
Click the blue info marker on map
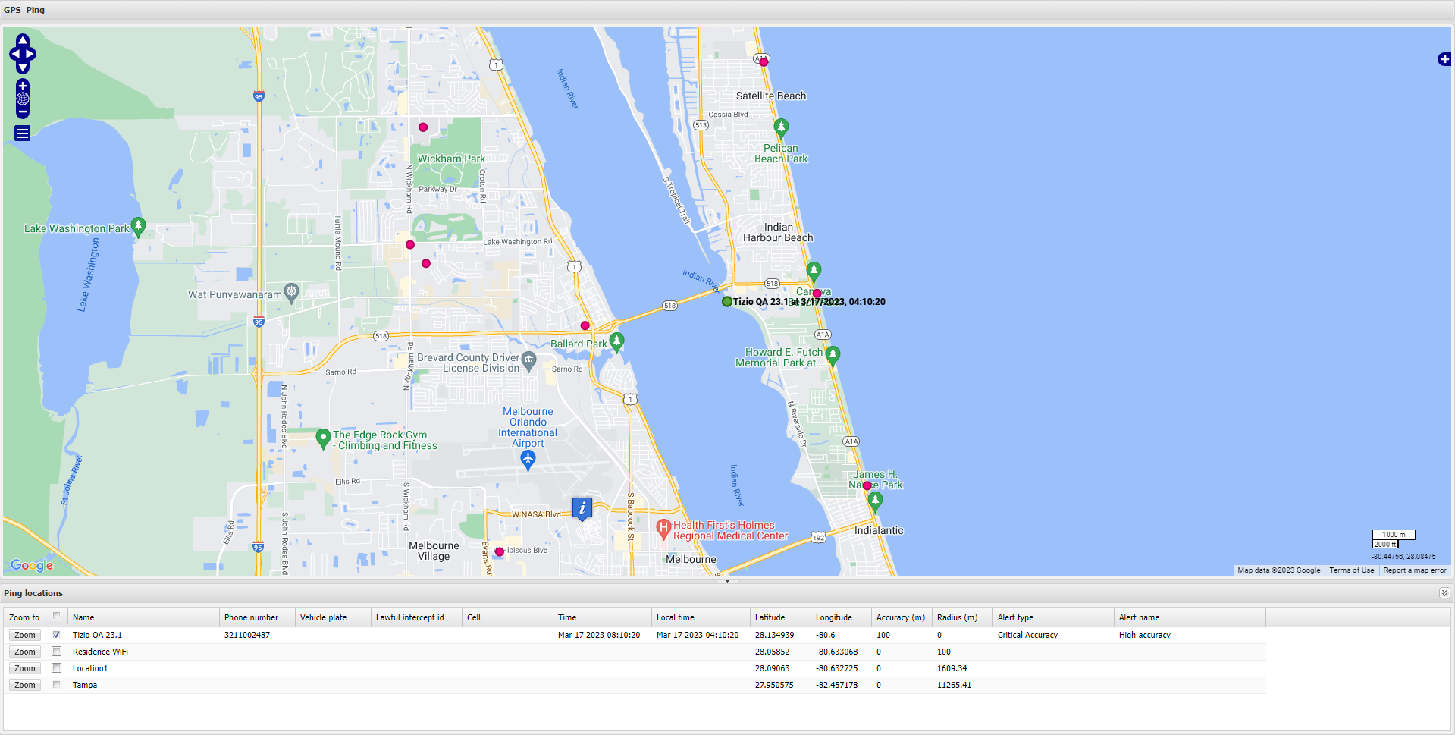pos(582,508)
